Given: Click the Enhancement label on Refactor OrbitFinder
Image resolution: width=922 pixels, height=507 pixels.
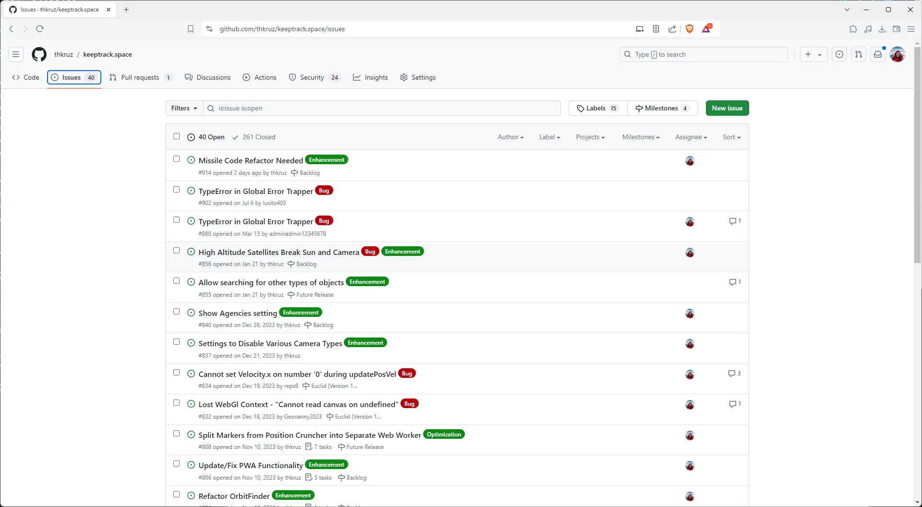Looking at the screenshot, I should pos(293,495).
